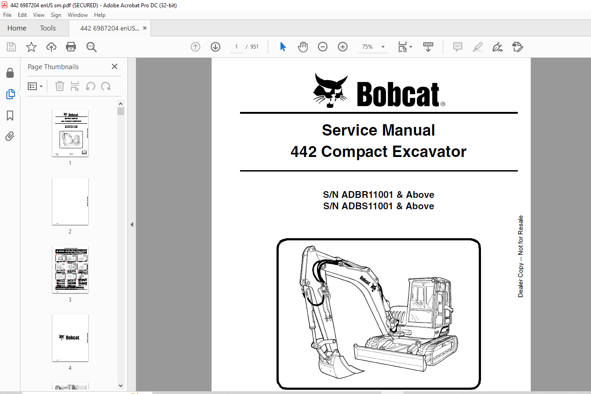This screenshot has width=591, height=394.
Task: Add a sticky note comment
Action: coord(458,47)
